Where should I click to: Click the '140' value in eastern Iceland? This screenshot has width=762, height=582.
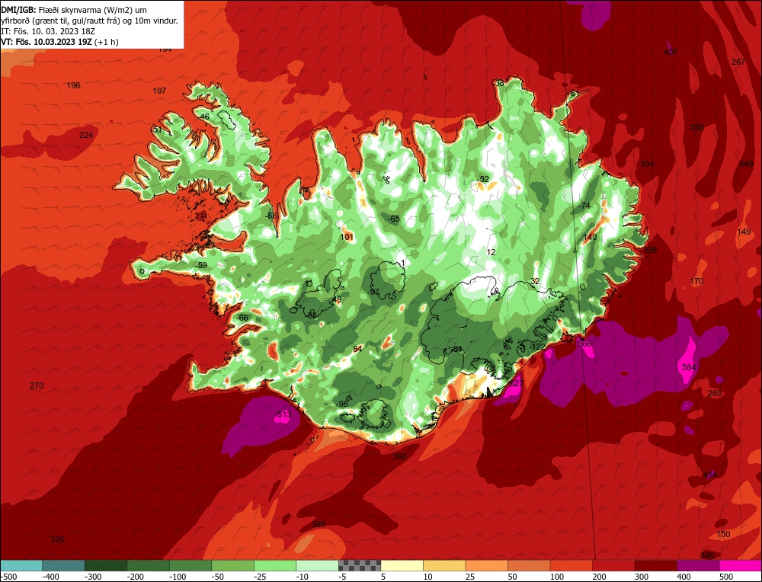tap(590, 237)
